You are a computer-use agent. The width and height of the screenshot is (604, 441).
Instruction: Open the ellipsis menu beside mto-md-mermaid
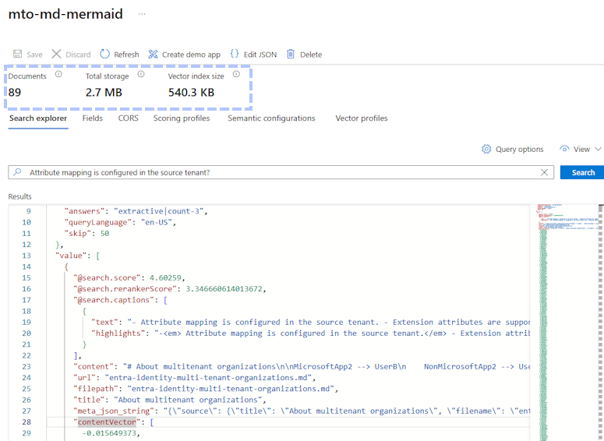142,14
